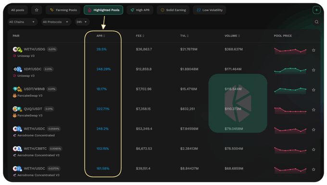Open the QUQ/USDT pair link
The image size is (327, 185).
(33, 109)
